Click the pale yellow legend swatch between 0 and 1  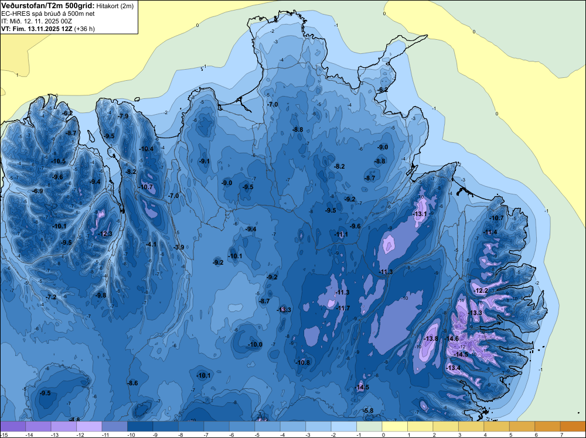coord(394,426)
